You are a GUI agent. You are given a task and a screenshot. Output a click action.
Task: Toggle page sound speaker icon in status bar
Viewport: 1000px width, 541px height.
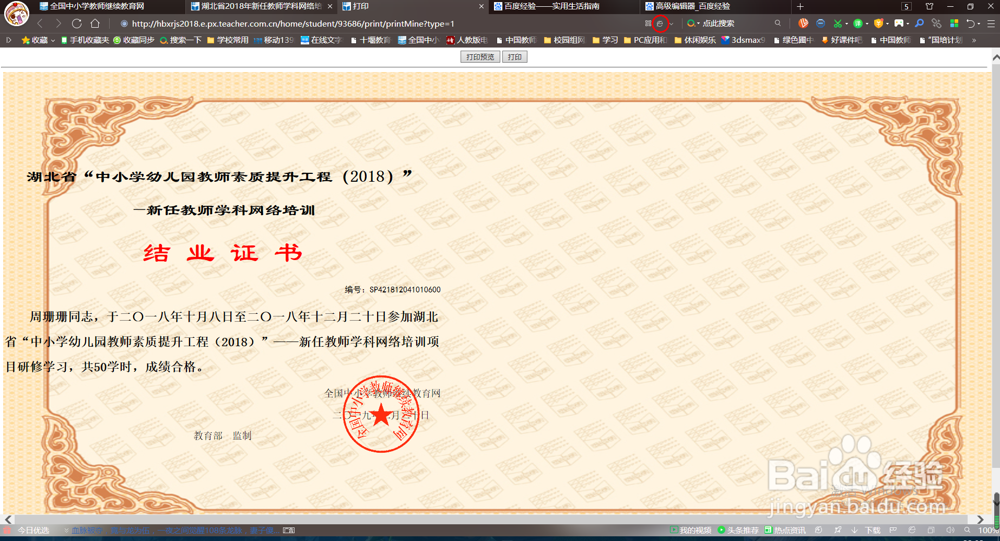click(x=950, y=530)
